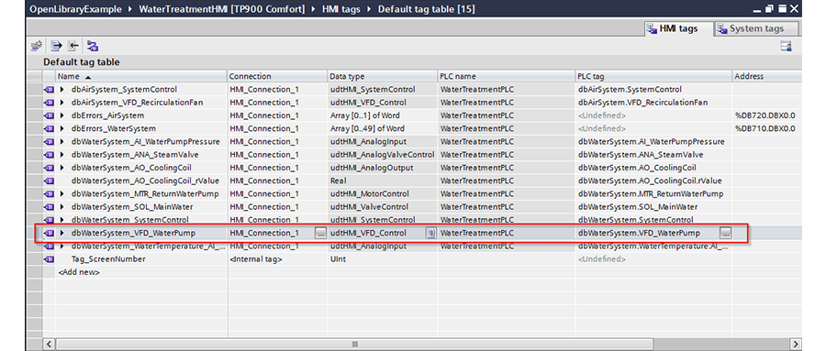
Task: Expand the dbWaterSystem_MTR_ReturnWaterPump tag
Action: tap(62, 193)
